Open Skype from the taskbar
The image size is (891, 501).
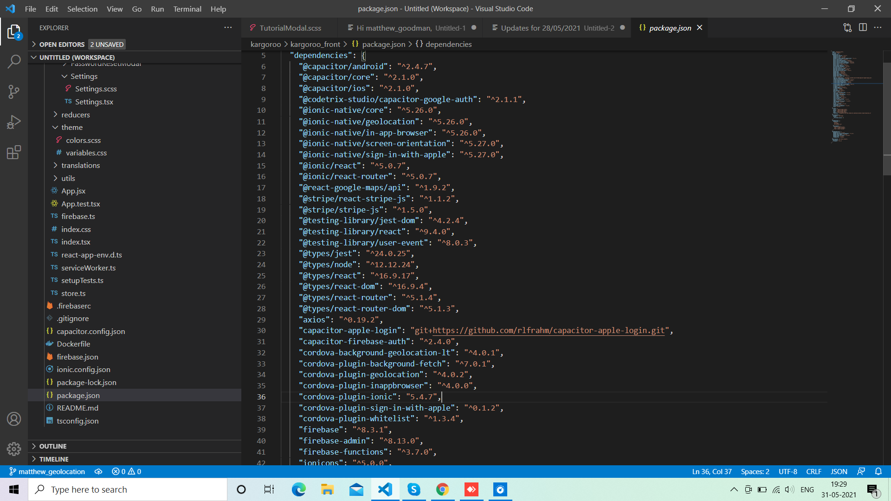(413, 489)
